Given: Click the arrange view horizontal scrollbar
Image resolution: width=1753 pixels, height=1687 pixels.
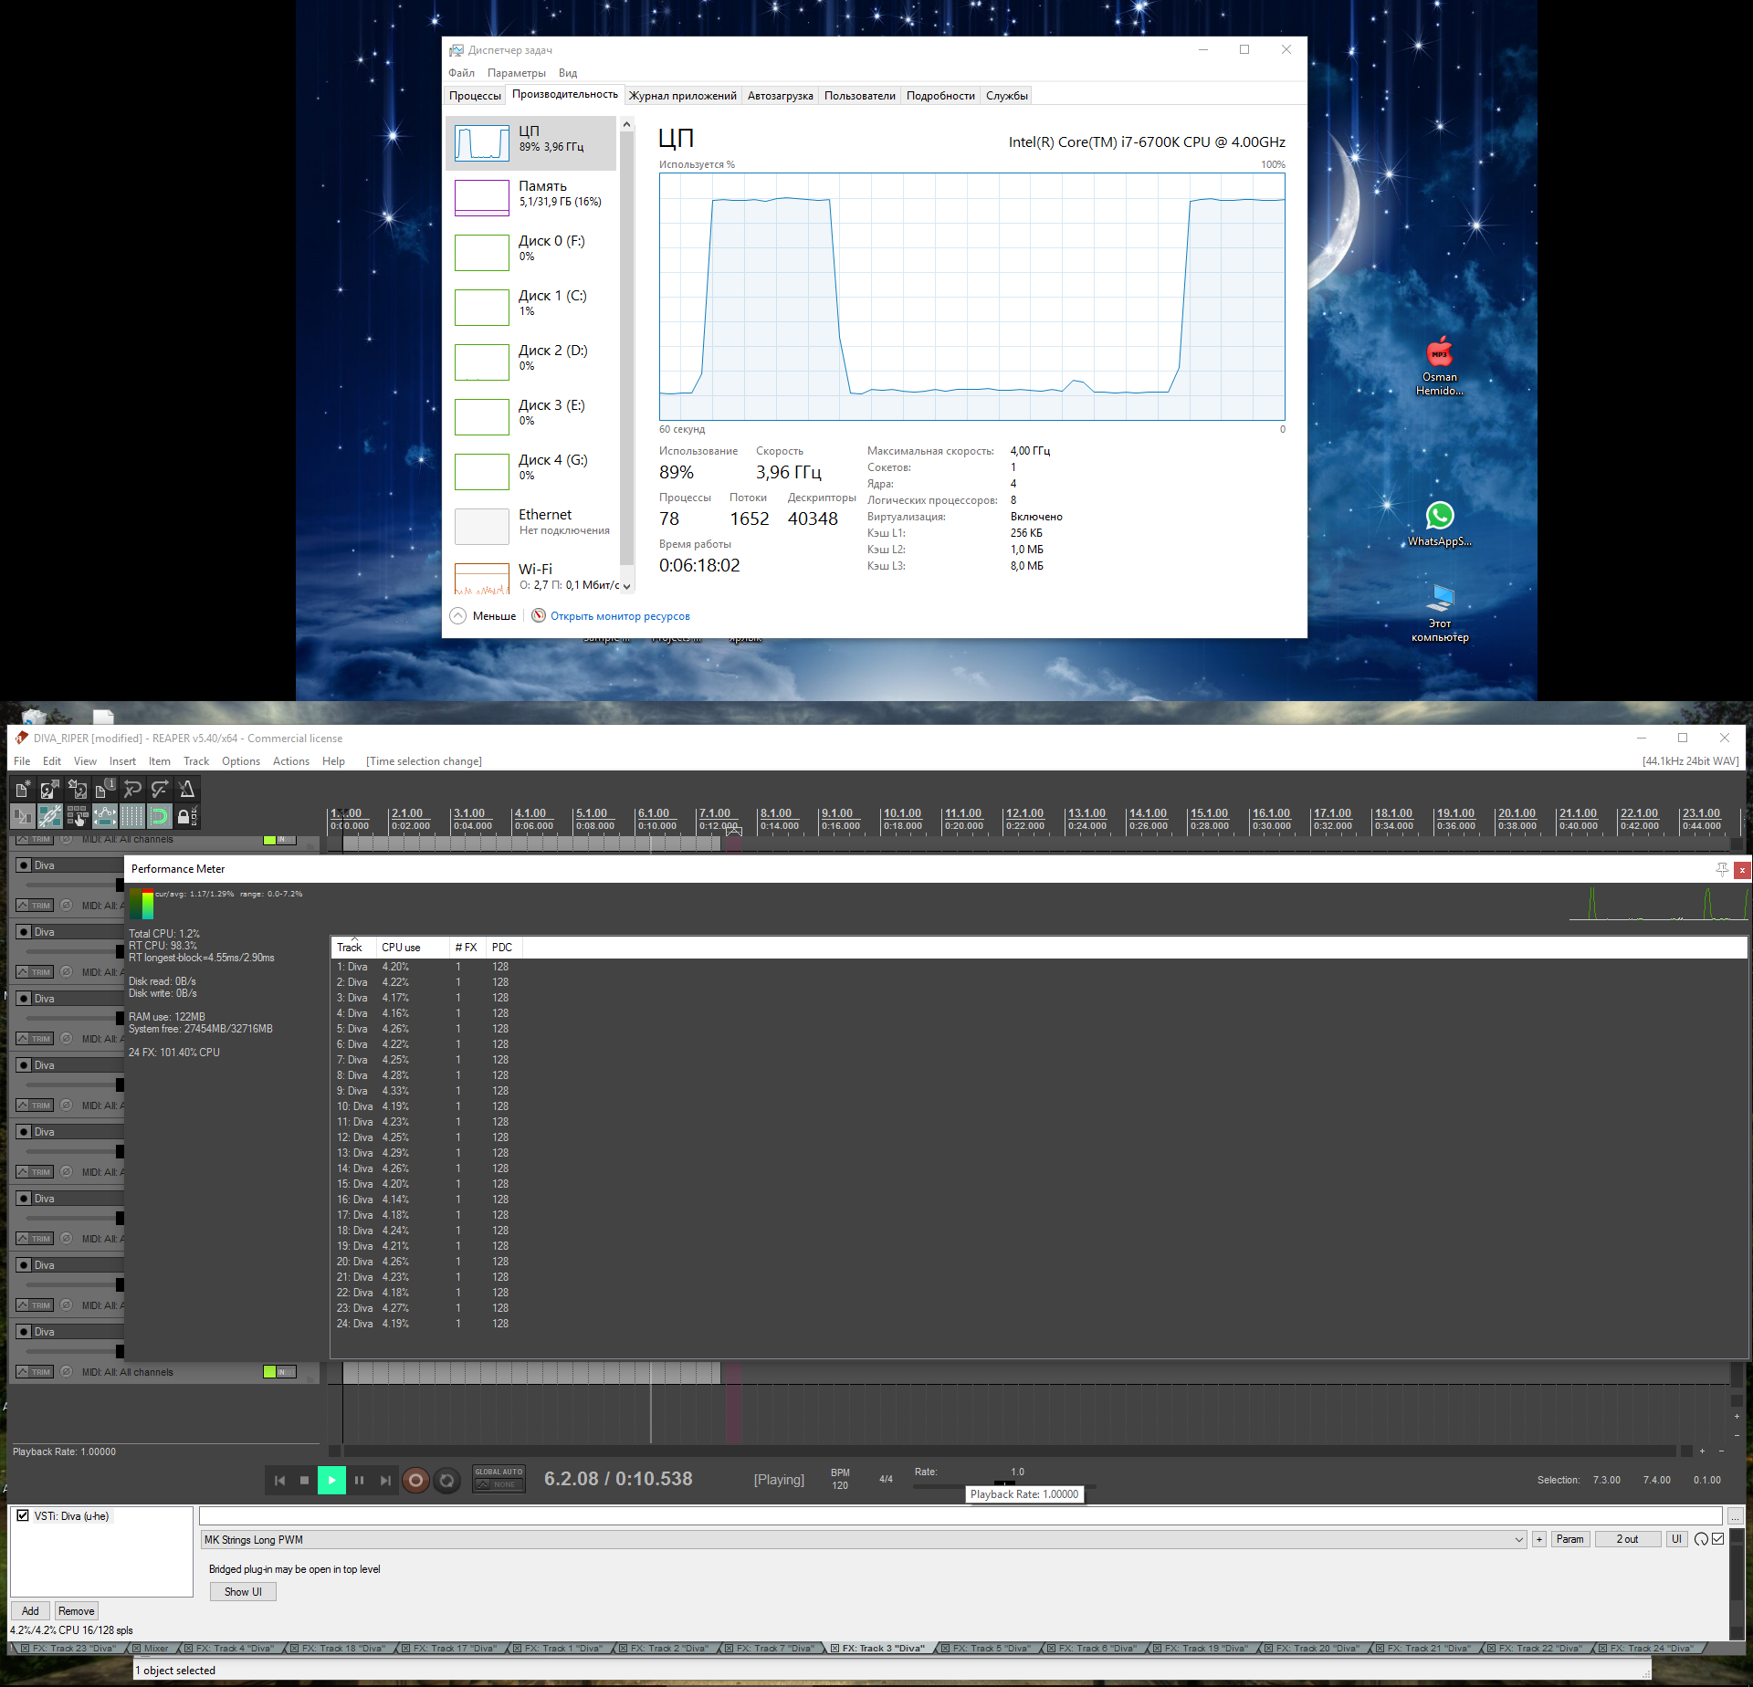Looking at the screenshot, I should click(x=1009, y=1451).
